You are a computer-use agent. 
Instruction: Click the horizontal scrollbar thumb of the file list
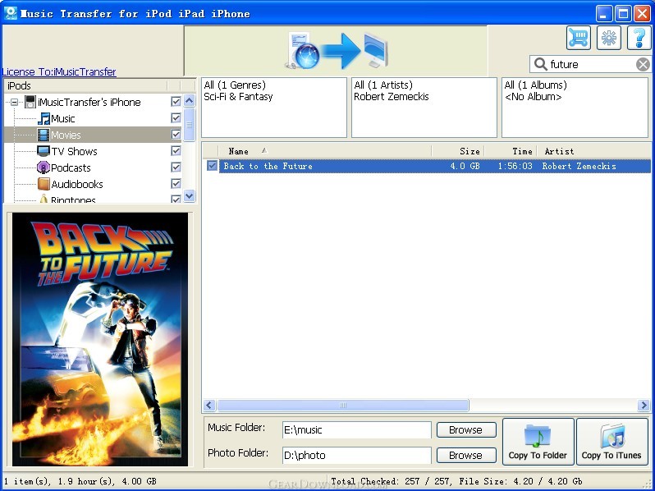click(343, 405)
